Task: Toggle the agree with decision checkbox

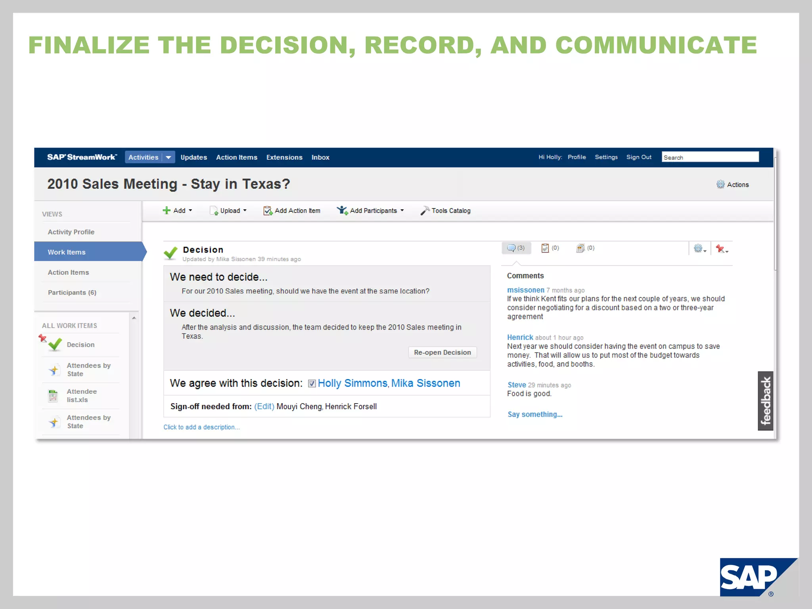Action: (x=312, y=383)
